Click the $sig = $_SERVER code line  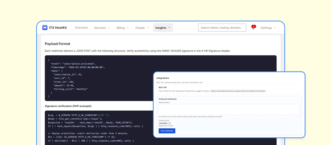pos(78,115)
